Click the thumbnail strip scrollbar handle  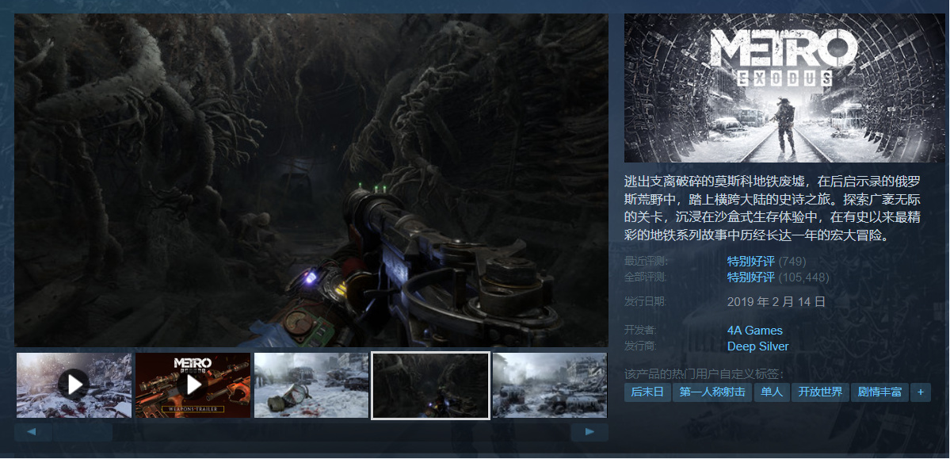[82, 432]
